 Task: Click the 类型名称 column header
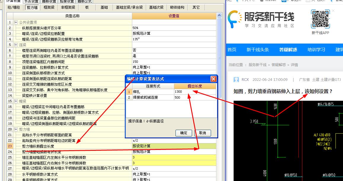pyautogui.click(x=73, y=16)
